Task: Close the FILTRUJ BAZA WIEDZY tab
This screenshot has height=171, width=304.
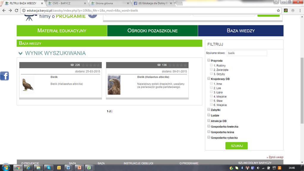Action: coord(42,3)
